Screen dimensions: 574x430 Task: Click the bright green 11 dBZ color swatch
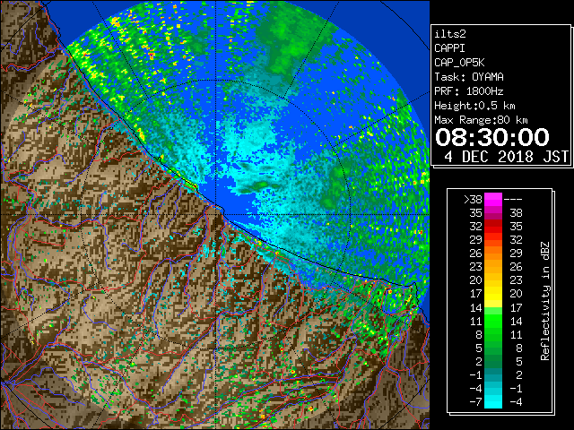[493, 321]
